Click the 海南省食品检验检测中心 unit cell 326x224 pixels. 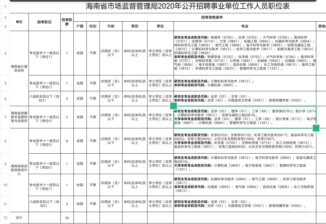19,170
